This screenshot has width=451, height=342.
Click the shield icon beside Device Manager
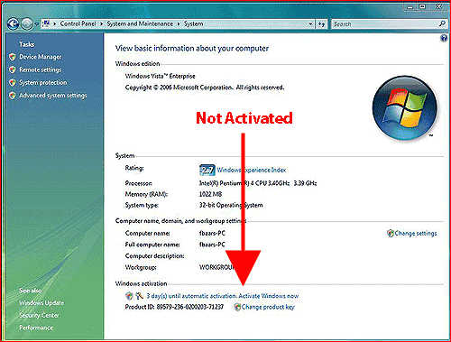pyautogui.click(x=13, y=57)
